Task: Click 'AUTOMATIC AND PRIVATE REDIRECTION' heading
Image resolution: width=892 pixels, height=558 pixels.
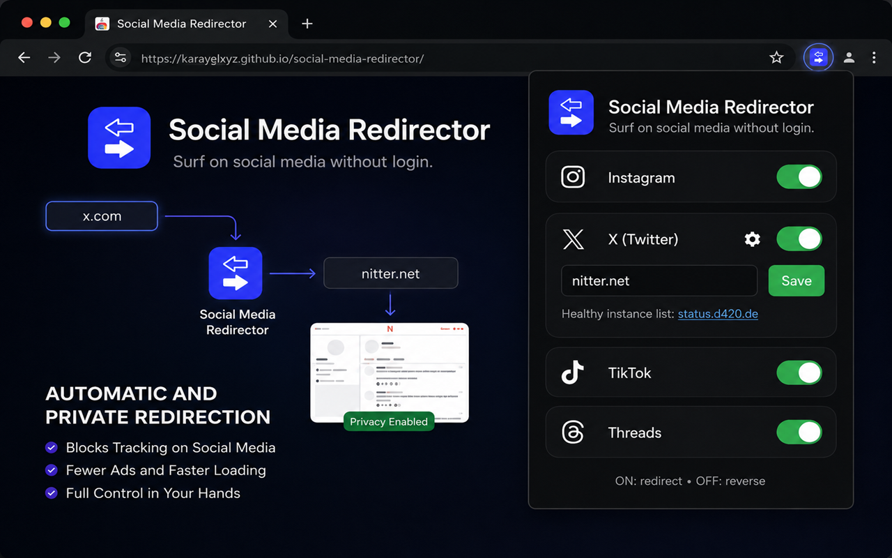Action: click(157, 405)
